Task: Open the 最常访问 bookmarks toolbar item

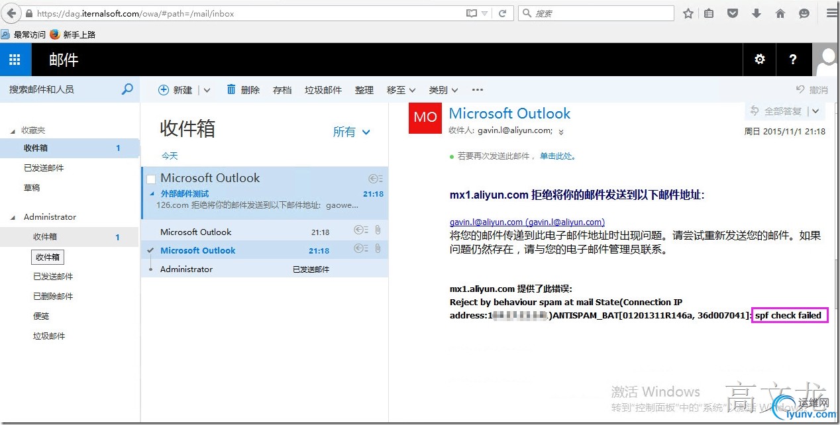Action: point(24,34)
